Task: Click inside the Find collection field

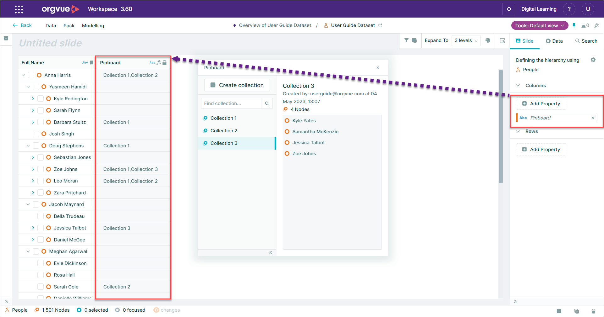Action: 231,103
